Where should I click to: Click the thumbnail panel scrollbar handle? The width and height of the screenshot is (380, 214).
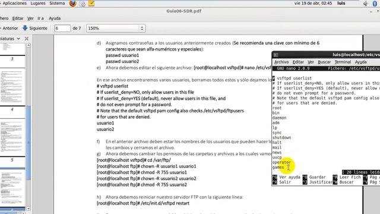click(28, 143)
